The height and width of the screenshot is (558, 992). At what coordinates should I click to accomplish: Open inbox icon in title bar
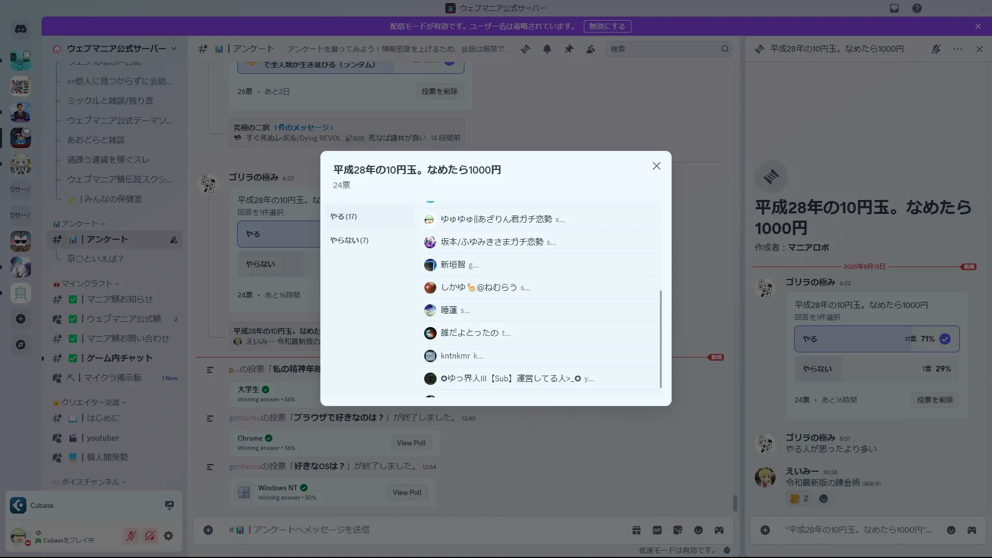click(x=894, y=8)
